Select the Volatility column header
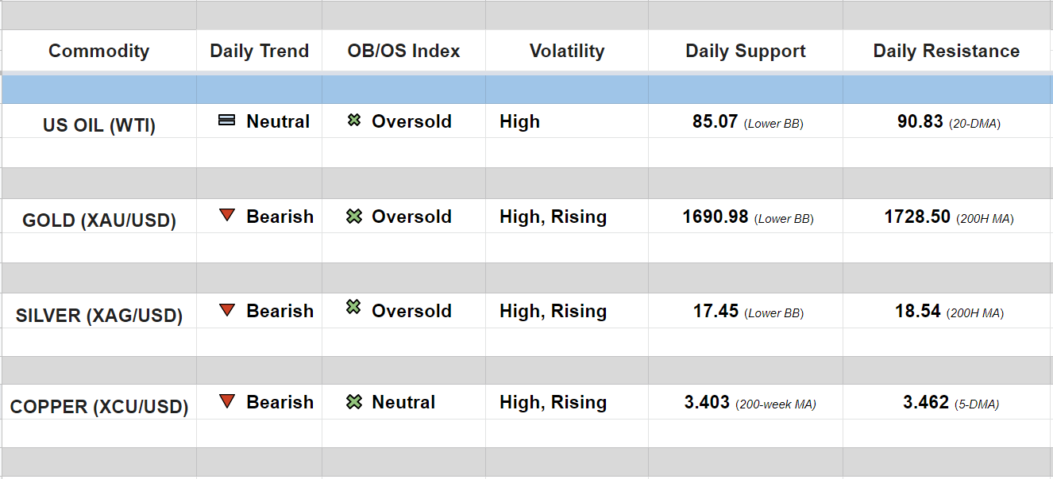 (x=566, y=51)
